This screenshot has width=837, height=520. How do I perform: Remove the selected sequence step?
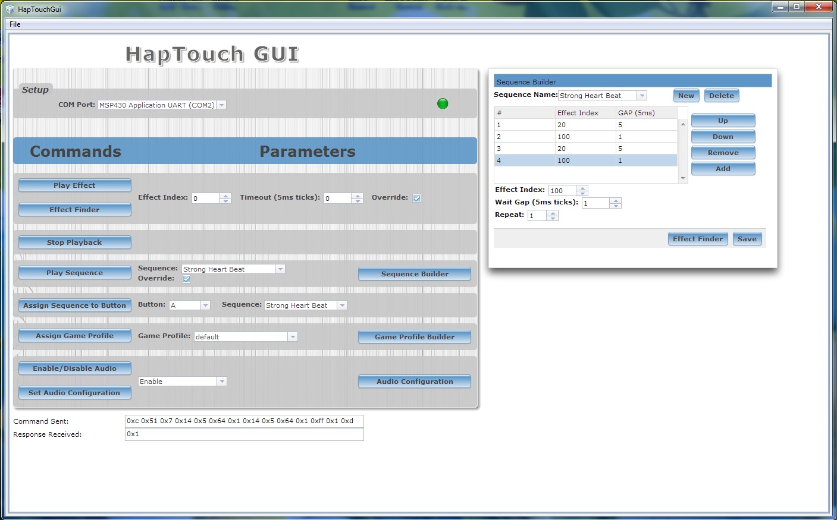[x=723, y=152]
